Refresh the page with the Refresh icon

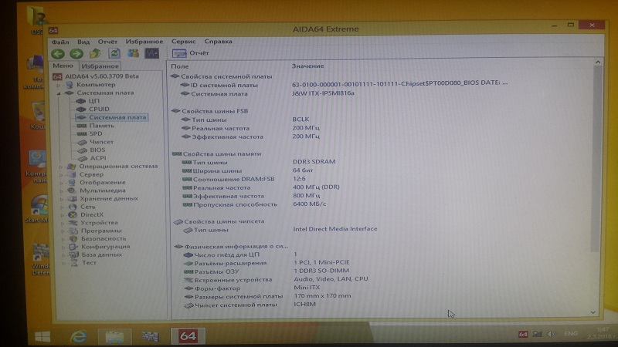click(x=114, y=53)
